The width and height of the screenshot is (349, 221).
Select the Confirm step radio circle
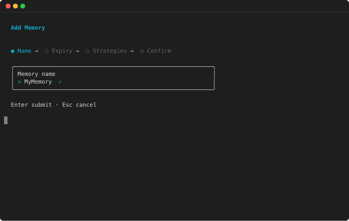pos(142,51)
